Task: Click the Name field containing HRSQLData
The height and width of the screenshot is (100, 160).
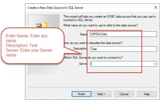Action: (123, 34)
